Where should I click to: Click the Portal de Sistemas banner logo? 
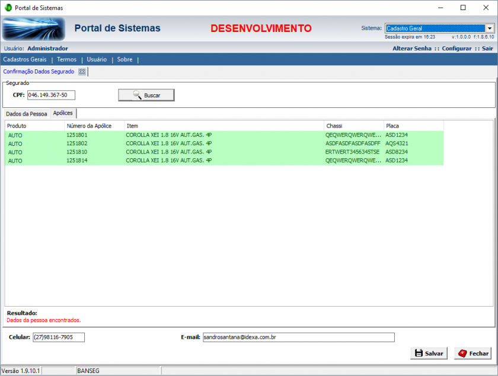click(x=33, y=28)
